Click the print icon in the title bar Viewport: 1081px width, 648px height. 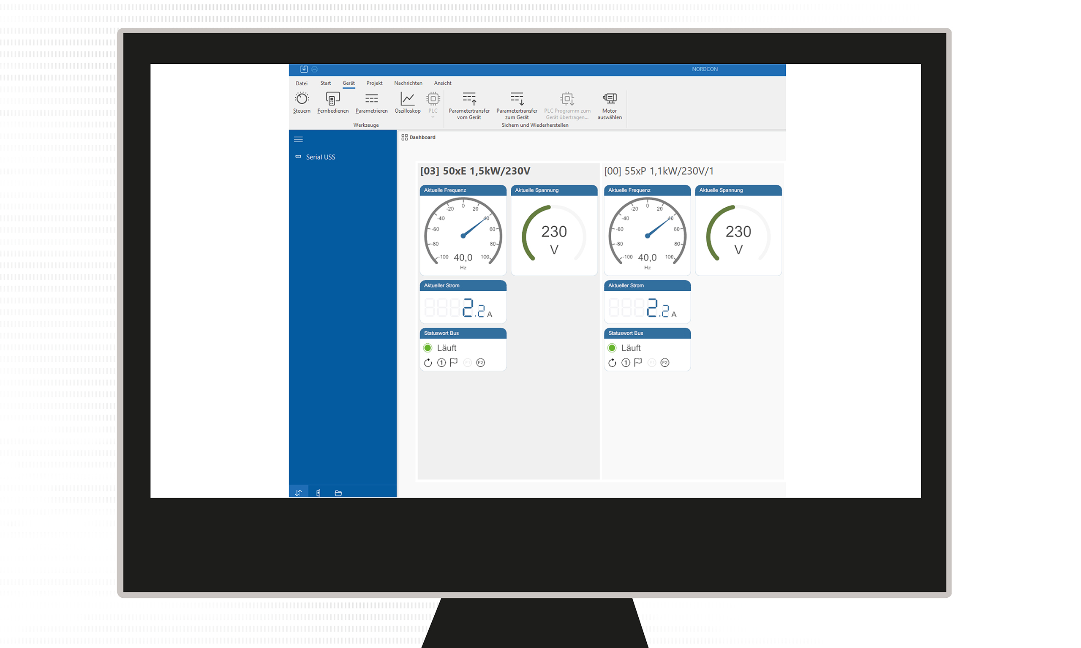pos(315,69)
